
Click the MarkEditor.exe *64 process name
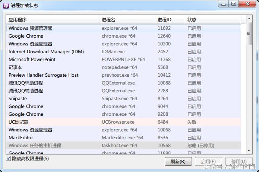tap(122, 138)
